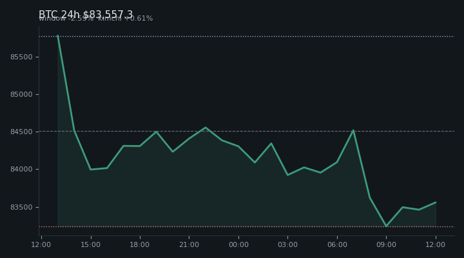This screenshot has height=258, width=464.
Task: Click the 06:00 time axis label
Action: click(x=337, y=244)
